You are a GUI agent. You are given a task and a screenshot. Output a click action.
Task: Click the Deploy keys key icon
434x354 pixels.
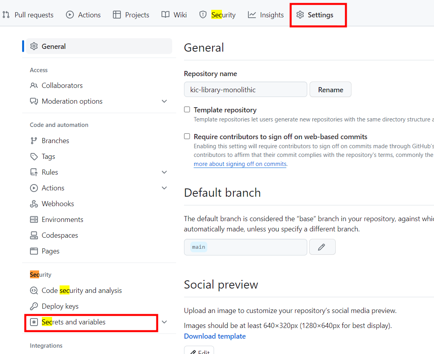(34, 306)
